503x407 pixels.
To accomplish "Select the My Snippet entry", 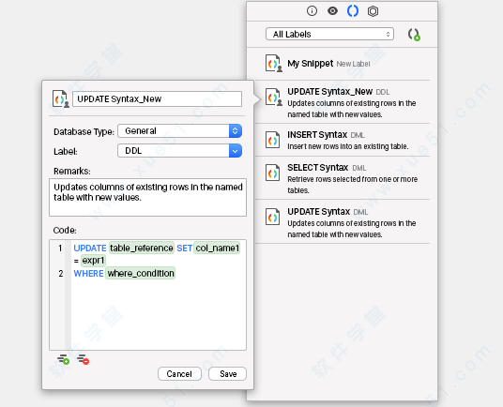I will (343, 64).
